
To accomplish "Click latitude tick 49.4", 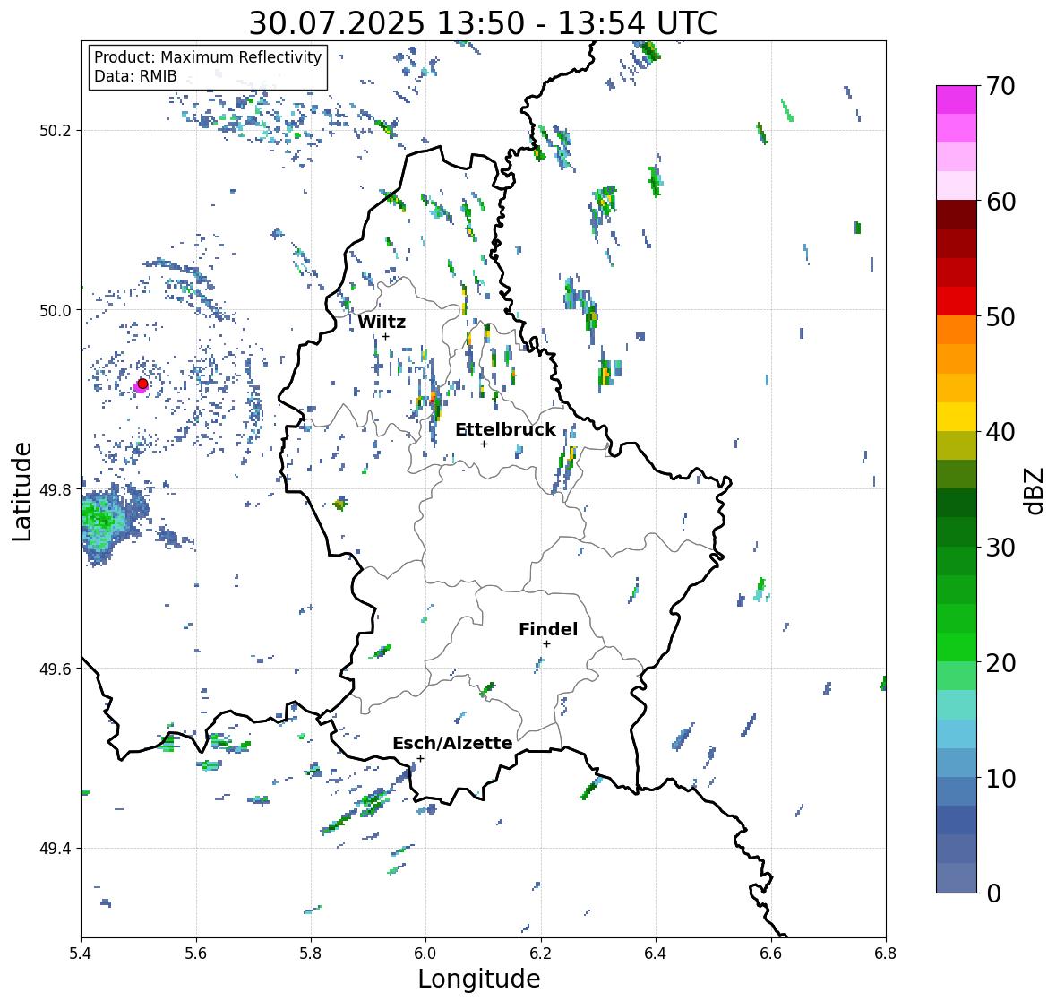I will [57, 849].
